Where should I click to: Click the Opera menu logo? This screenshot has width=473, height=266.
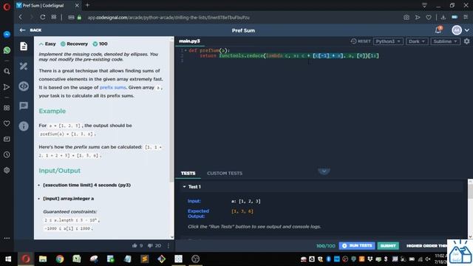[7, 7]
